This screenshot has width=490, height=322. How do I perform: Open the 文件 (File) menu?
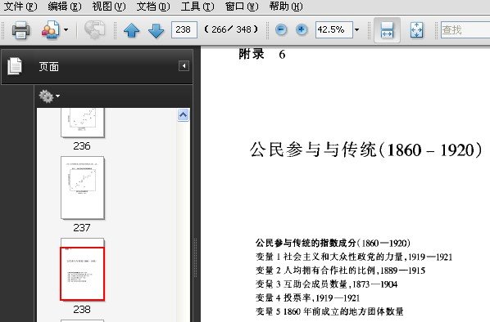click(20, 7)
